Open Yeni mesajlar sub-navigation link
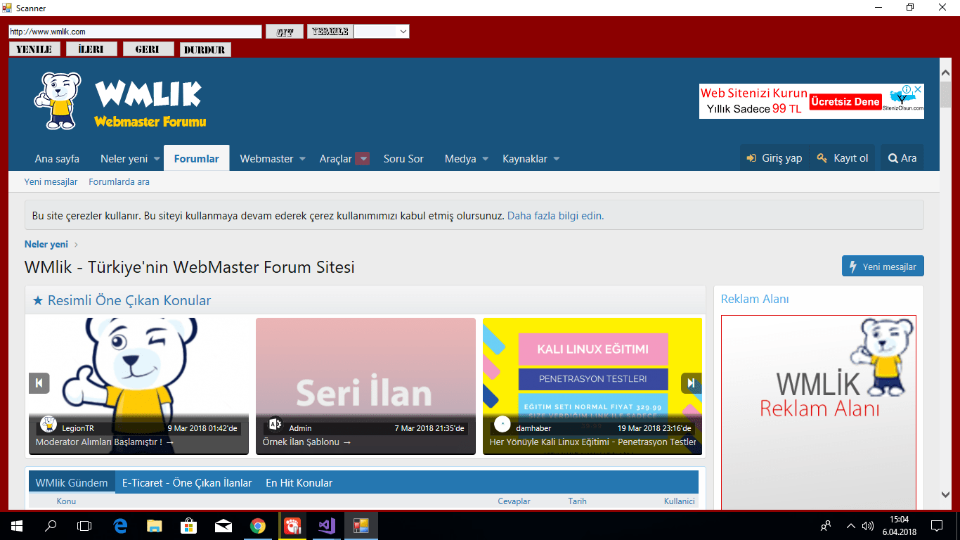 (x=51, y=181)
